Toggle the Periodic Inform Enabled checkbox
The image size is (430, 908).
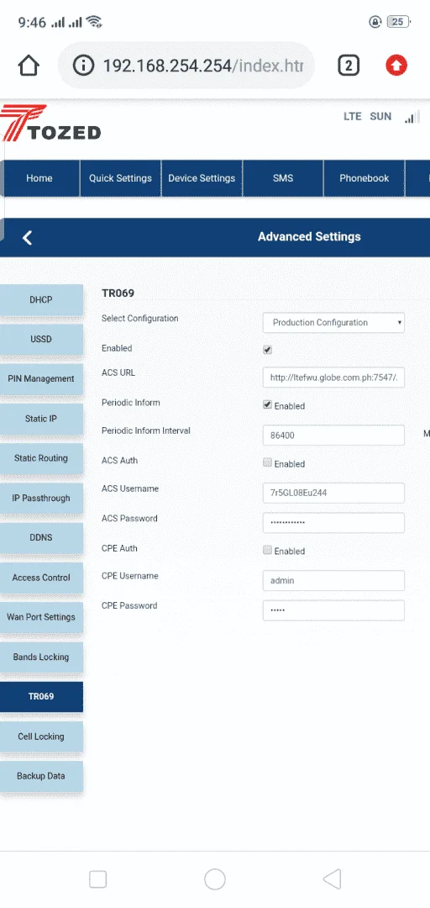(267, 404)
